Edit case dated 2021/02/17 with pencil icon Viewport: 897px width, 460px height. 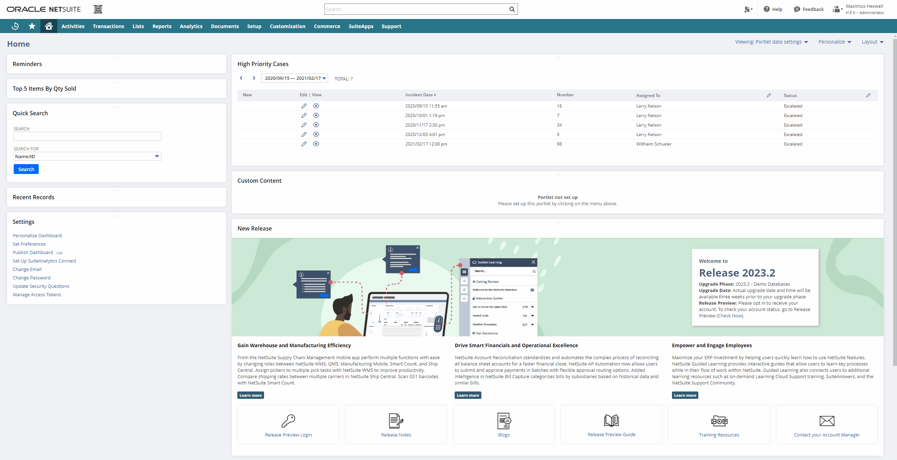[x=304, y=144]
